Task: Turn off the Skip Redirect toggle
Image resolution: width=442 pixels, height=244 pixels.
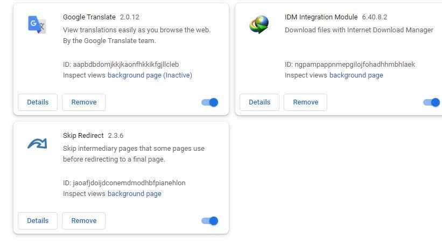Action: tap(210, 221)
